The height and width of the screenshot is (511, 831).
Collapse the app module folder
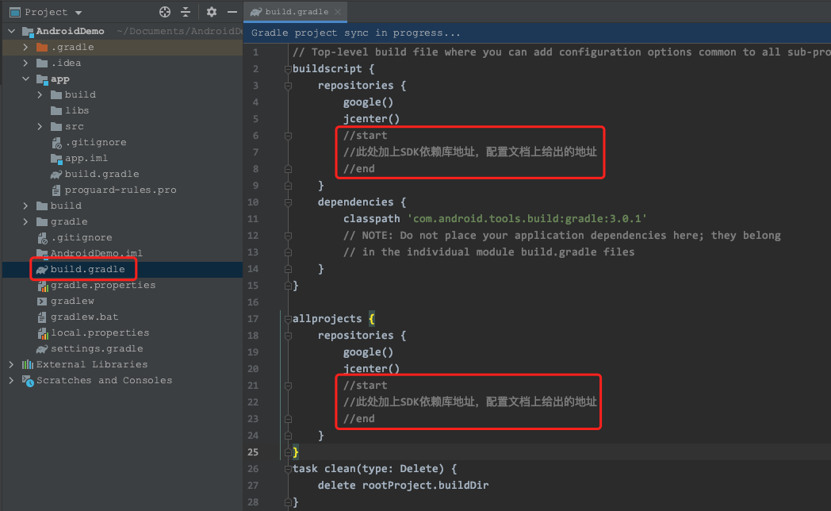pyautogui.click(x=25, y=79)
